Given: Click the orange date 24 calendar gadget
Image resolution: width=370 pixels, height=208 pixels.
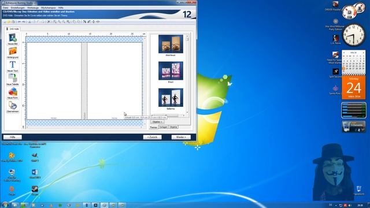Looking at the screenshot, I should [x=353, y=87].
